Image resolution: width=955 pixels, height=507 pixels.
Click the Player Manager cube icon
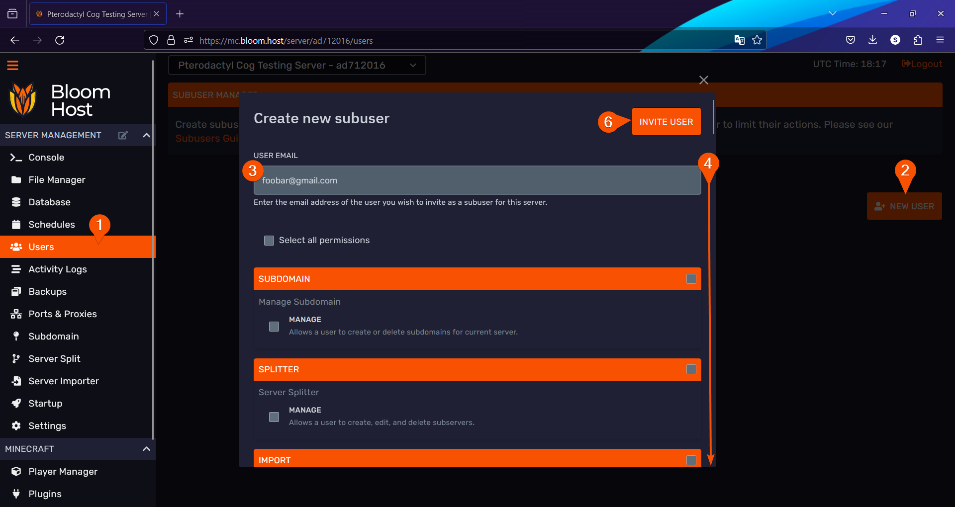(16, 472)
